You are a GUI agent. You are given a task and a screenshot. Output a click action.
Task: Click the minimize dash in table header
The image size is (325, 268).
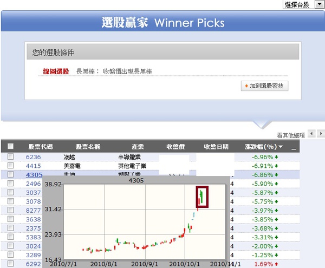click(294, 149)
